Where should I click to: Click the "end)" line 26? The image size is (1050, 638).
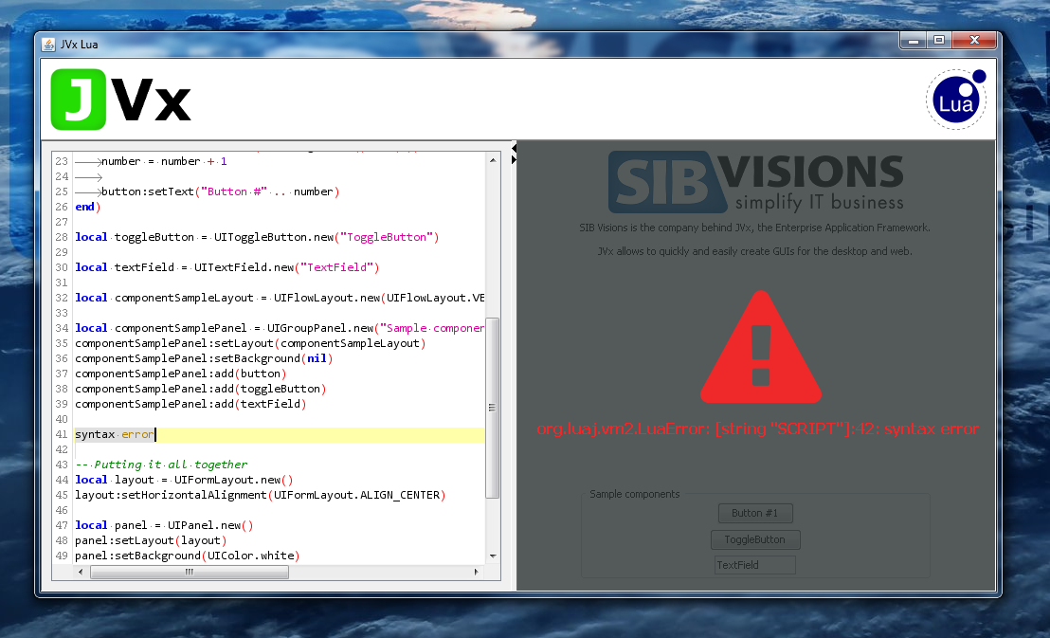[x=88, y=207]
